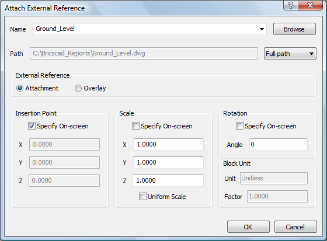Click the Cancel button
Viewport: 327px width, 241px height.
pos(295,227)
